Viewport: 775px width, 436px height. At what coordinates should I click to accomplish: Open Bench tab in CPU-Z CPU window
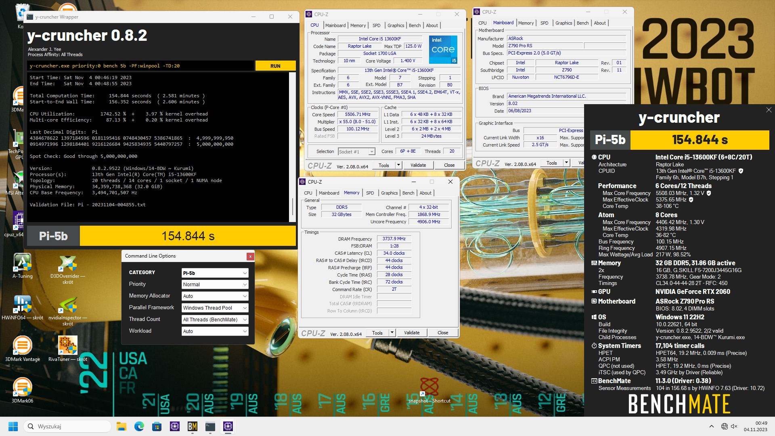coord(415,25)
